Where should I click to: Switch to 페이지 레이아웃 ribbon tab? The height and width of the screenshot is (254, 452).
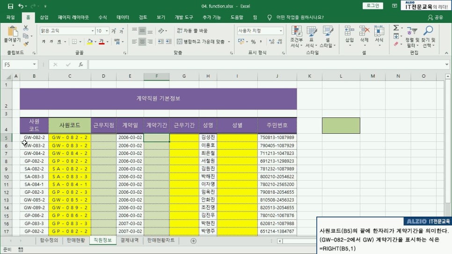click(73, 17)
